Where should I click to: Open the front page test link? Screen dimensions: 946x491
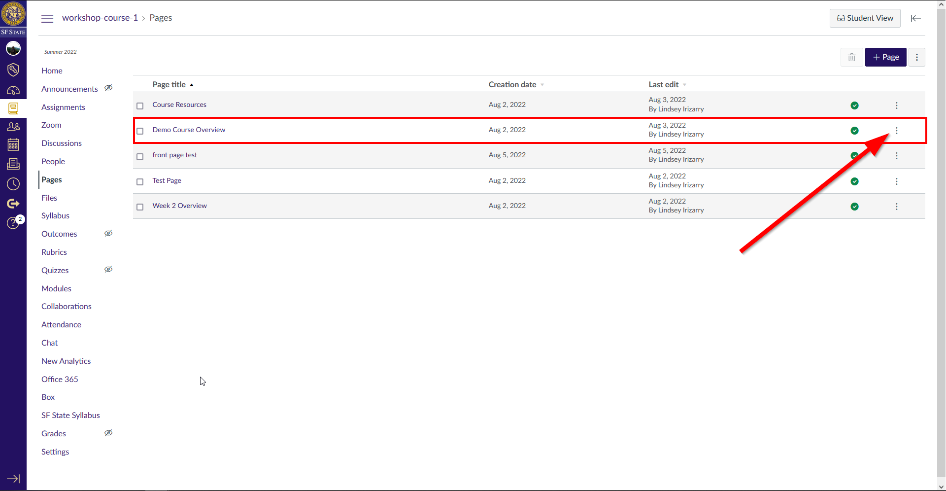[174, 155]
